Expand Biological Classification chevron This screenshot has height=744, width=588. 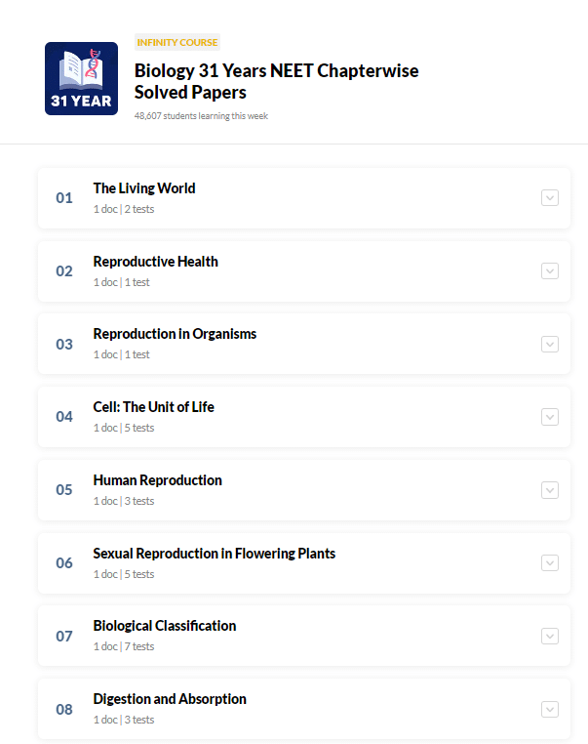tap(550, 637)
